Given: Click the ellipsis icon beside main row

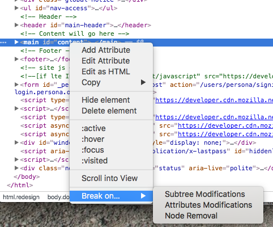Looking at the screenshot, I should pos(3,43).
